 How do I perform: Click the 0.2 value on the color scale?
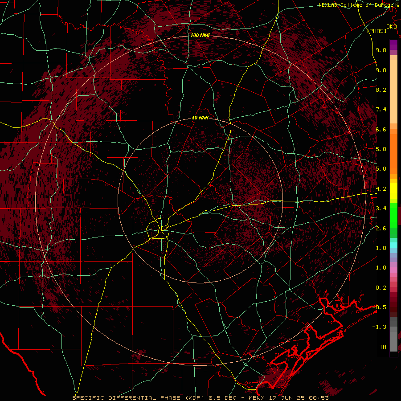[x=381, y=288]
